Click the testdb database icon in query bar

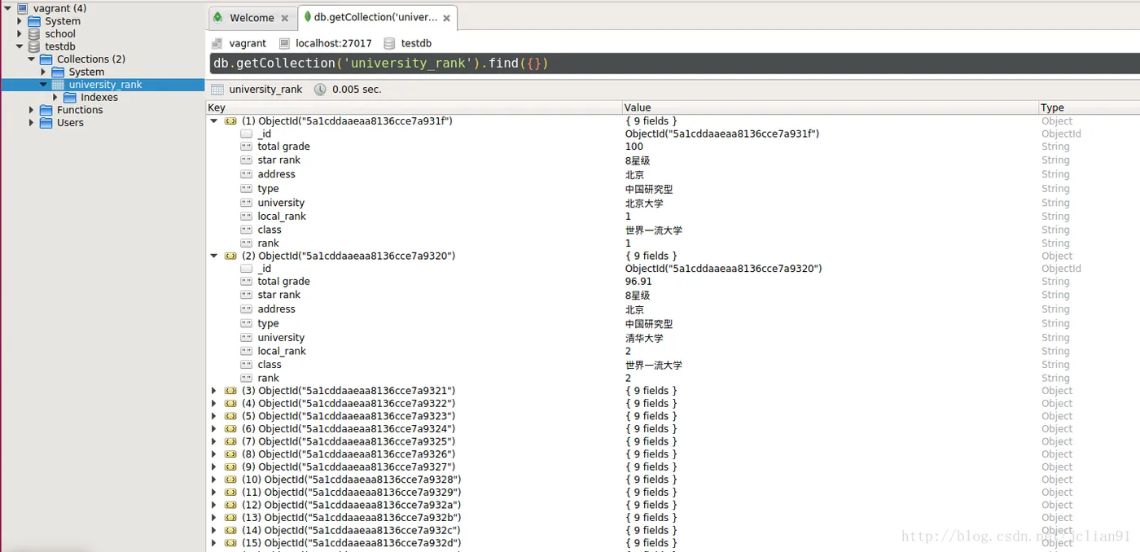pos(389,43)
